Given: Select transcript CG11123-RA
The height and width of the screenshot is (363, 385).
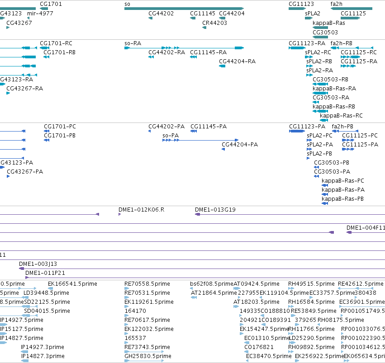Looking at the screenshot, I should (307, 43).
